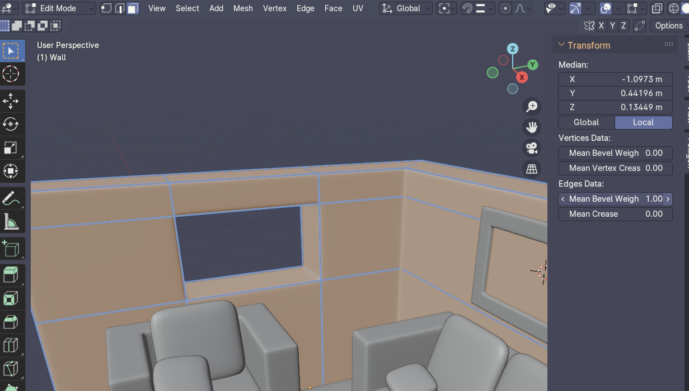Select the Move tool in toolbar
Viewport: 689px width, 391px height.
pos(11,101)
